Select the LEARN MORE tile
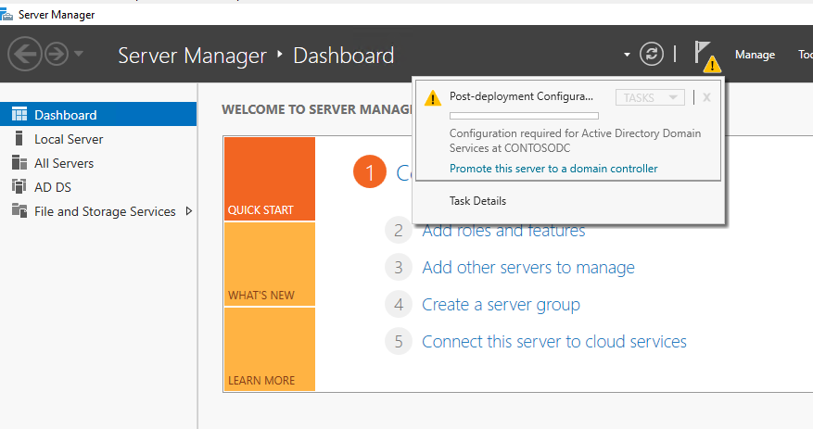 point(269,349)
